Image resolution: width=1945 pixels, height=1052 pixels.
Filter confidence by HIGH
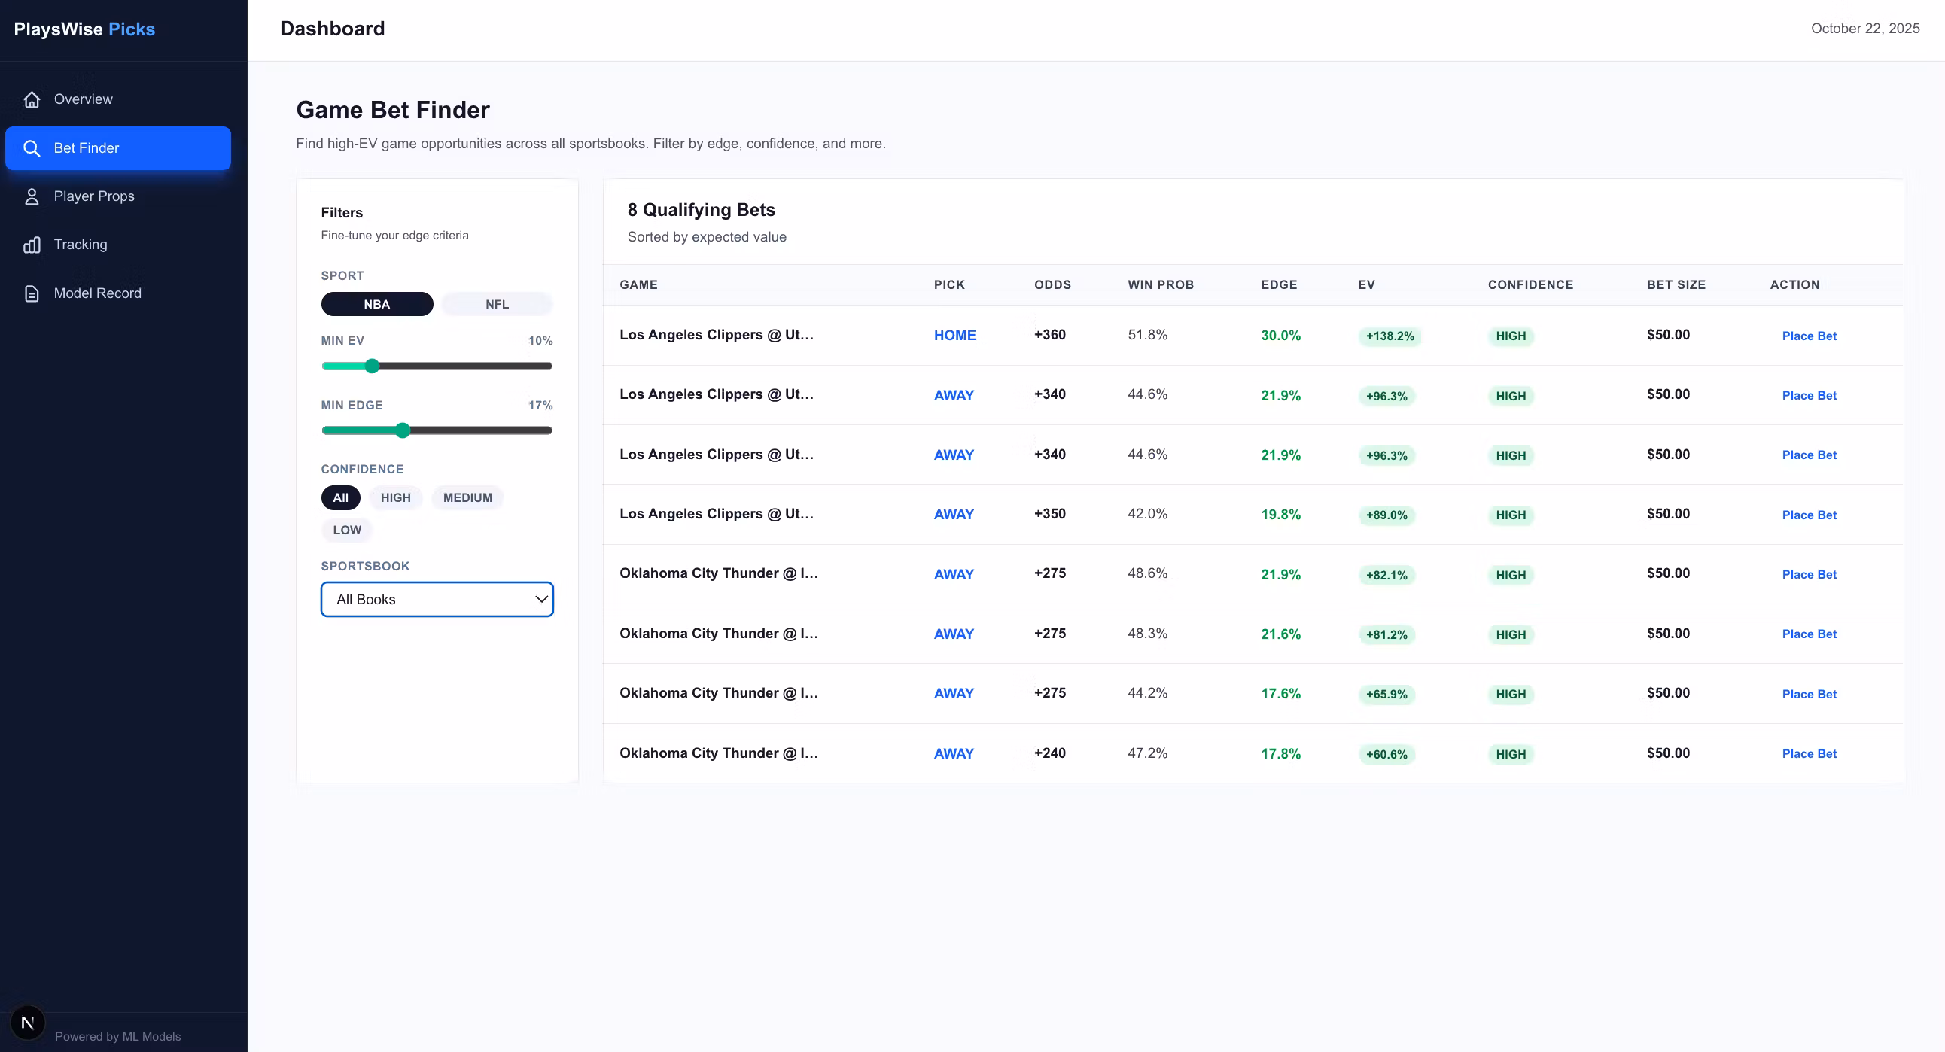[x=396, y=498]
